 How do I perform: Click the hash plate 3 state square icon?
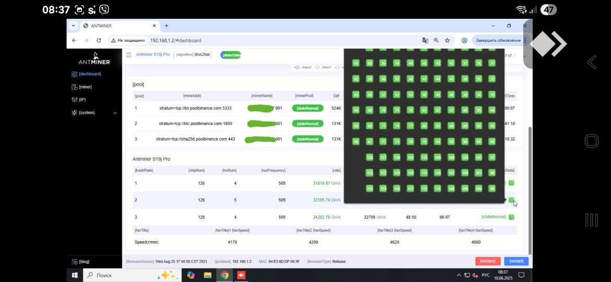coord(511,217)
